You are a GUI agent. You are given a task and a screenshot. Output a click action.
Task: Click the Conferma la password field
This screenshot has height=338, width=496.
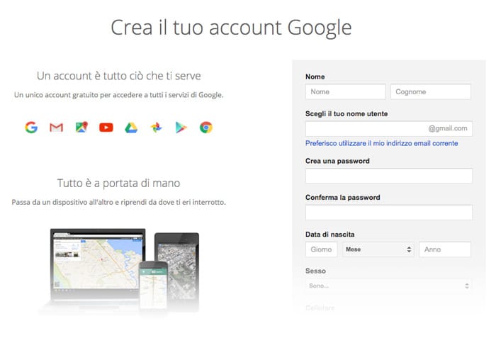(389, 213)
